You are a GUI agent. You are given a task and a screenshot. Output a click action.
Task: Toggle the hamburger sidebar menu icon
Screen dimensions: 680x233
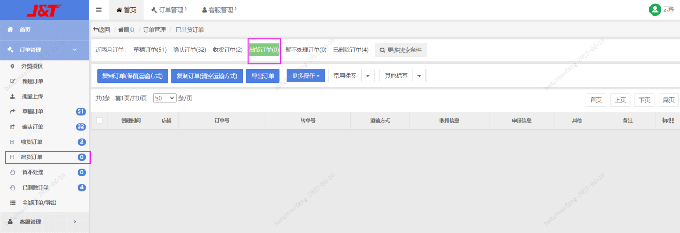[x=99, y=10]
